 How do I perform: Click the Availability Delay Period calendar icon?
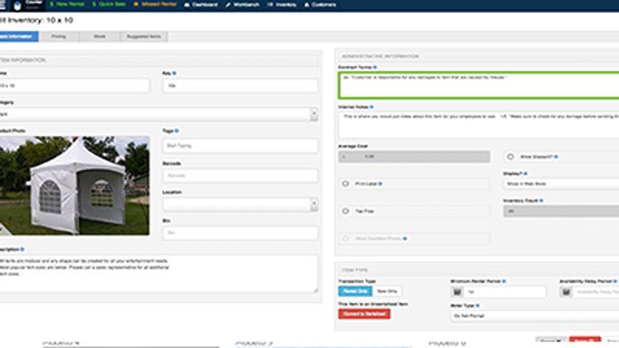click(566, 292)
